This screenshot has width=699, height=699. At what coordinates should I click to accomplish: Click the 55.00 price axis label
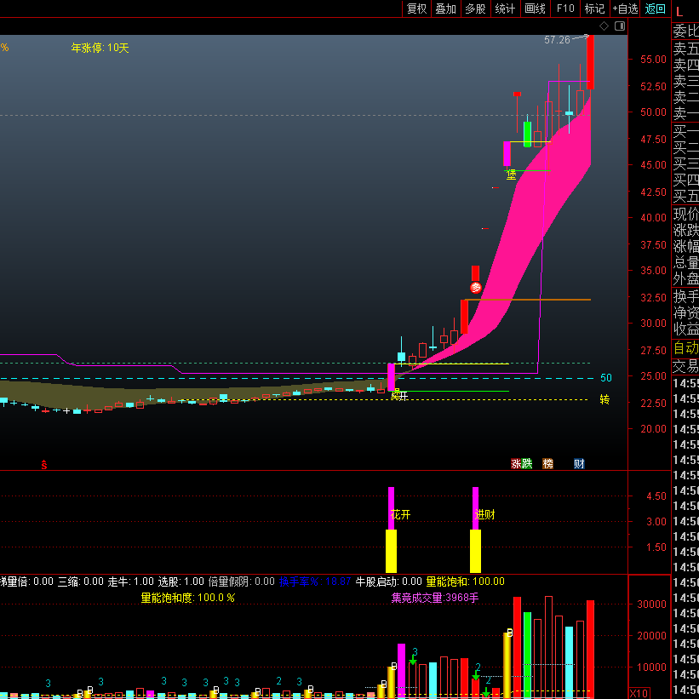point(653,60)
